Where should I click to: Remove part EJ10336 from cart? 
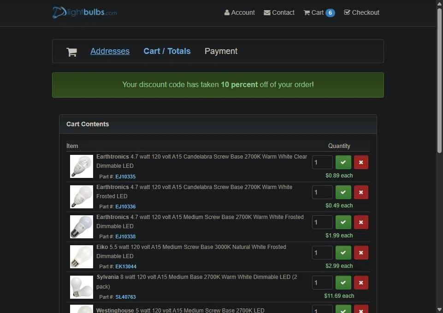coord(361,192)
